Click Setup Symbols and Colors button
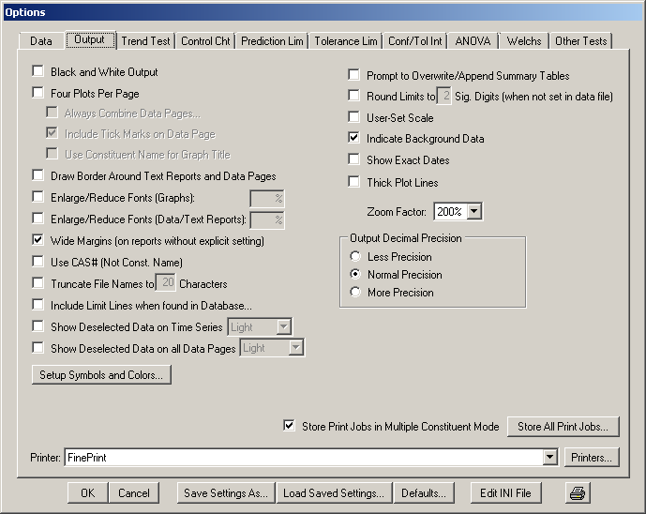 tap(101, 375)
